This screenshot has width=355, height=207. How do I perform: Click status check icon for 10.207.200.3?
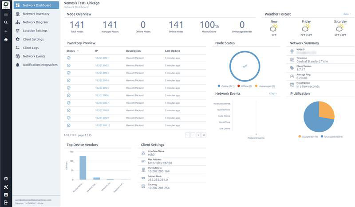pyautogui.click(x=69, y=73)
